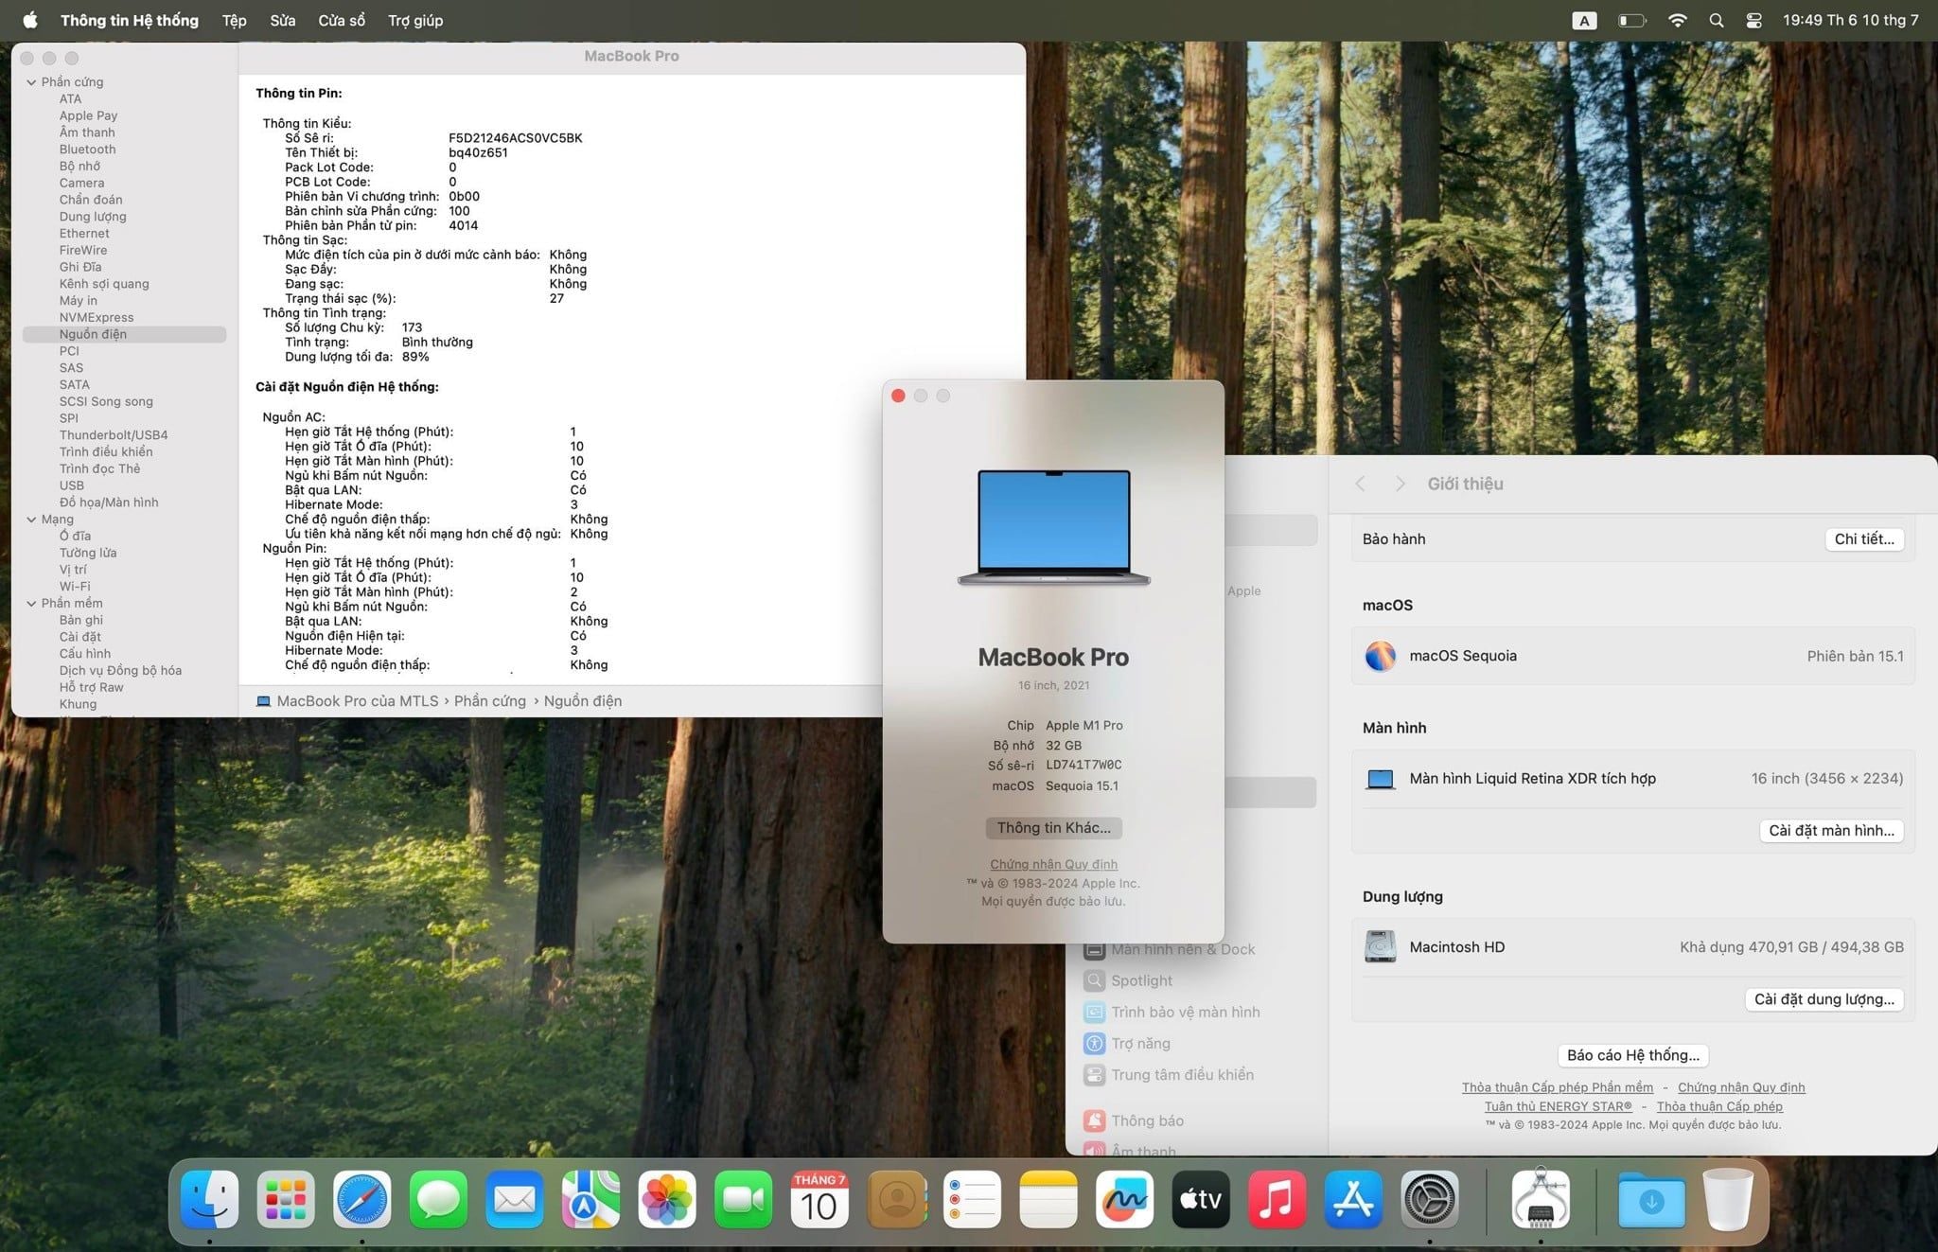Open Notes app in the Dock
The height and width of the screenshot is (1252, 1938).
[1048, 1200]
